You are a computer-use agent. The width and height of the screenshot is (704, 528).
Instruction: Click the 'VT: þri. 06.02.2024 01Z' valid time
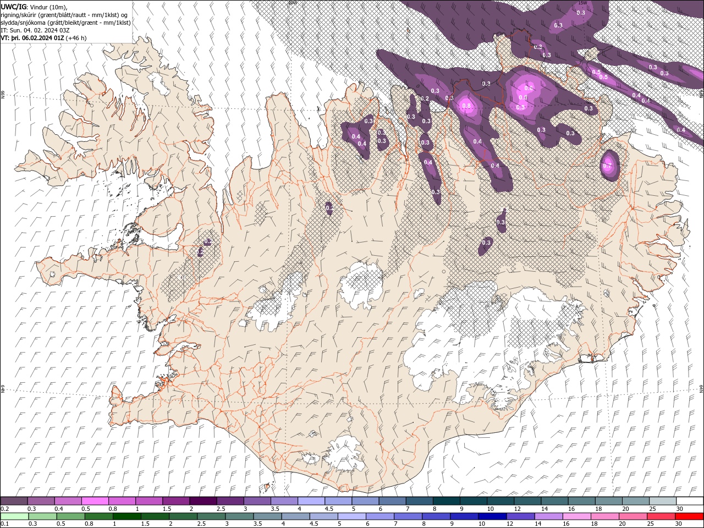click(32, 38)
